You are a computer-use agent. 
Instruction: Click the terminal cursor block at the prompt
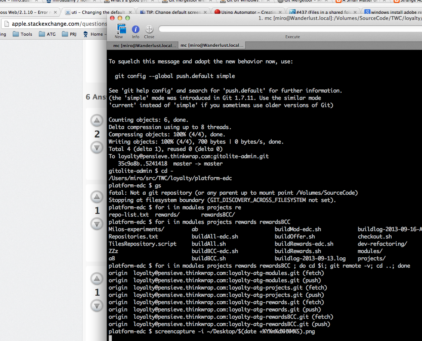click(110, 338)
